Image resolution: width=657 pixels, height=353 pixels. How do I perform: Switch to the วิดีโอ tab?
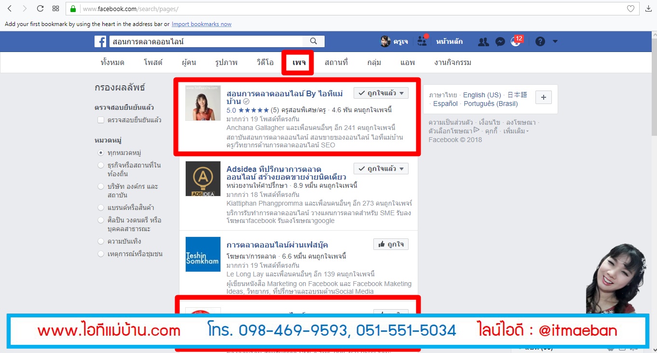[x=265, y=63]
